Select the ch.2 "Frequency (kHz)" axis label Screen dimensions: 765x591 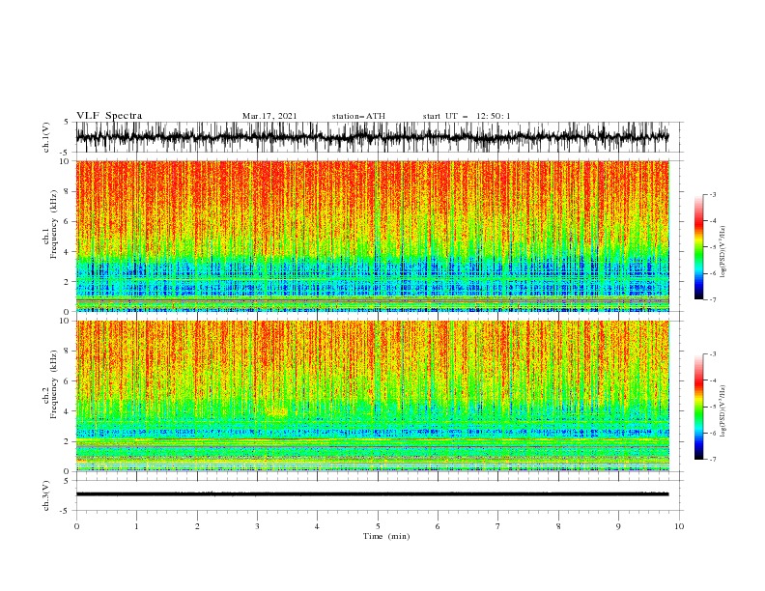[54, 384]
